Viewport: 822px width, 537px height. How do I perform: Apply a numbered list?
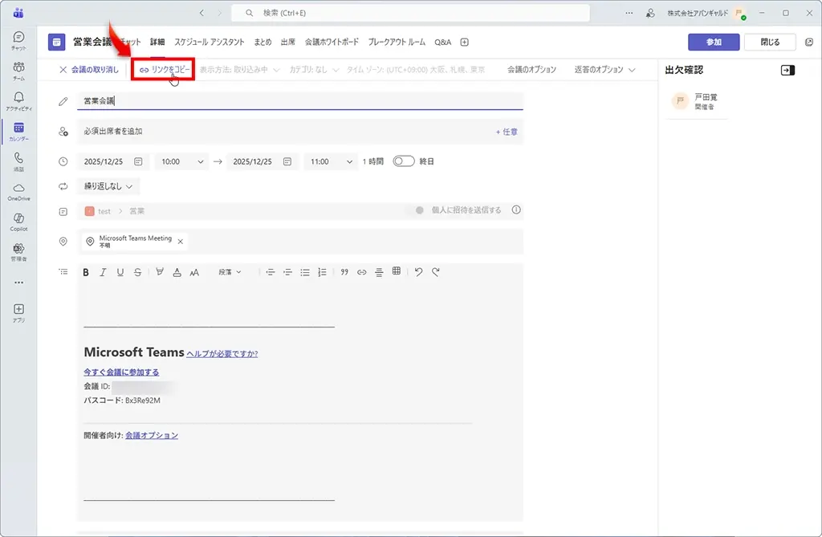point(322,272)
